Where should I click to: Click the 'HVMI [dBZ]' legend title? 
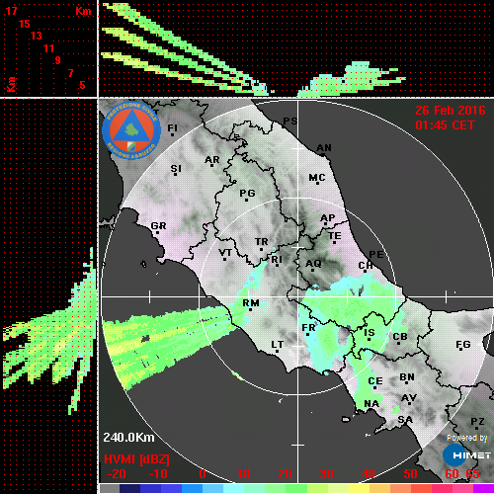[x=136, y=459]
